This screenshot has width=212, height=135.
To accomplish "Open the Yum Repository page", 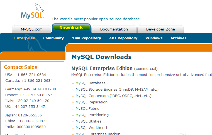I will (87, 38).
